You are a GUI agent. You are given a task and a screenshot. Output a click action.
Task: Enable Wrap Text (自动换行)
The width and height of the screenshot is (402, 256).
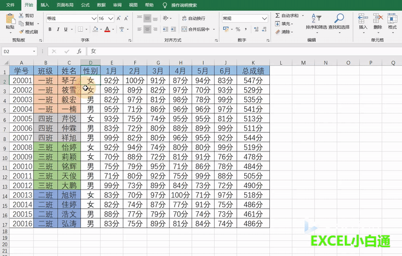(x=193, y=18)
